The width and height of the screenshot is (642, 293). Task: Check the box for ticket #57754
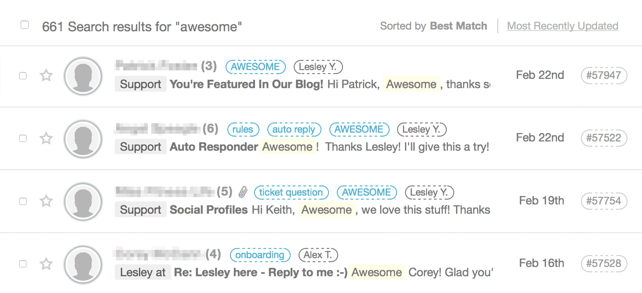pos(23,201)
